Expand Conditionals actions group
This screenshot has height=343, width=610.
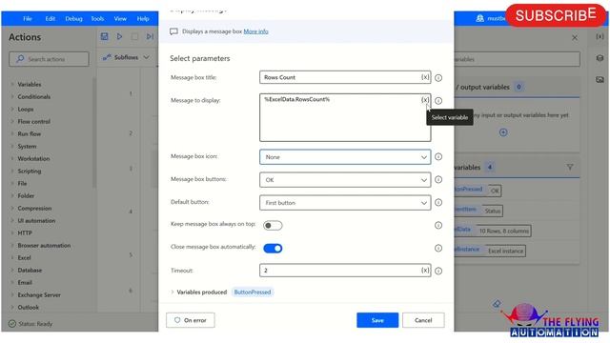point(12,97)
